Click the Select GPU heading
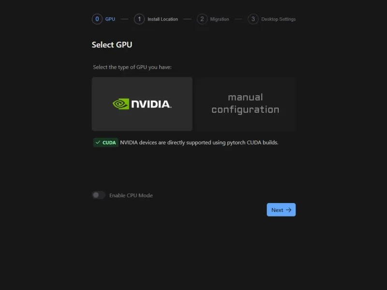Screen dimensions: 387x290 (x=112, y=44)
